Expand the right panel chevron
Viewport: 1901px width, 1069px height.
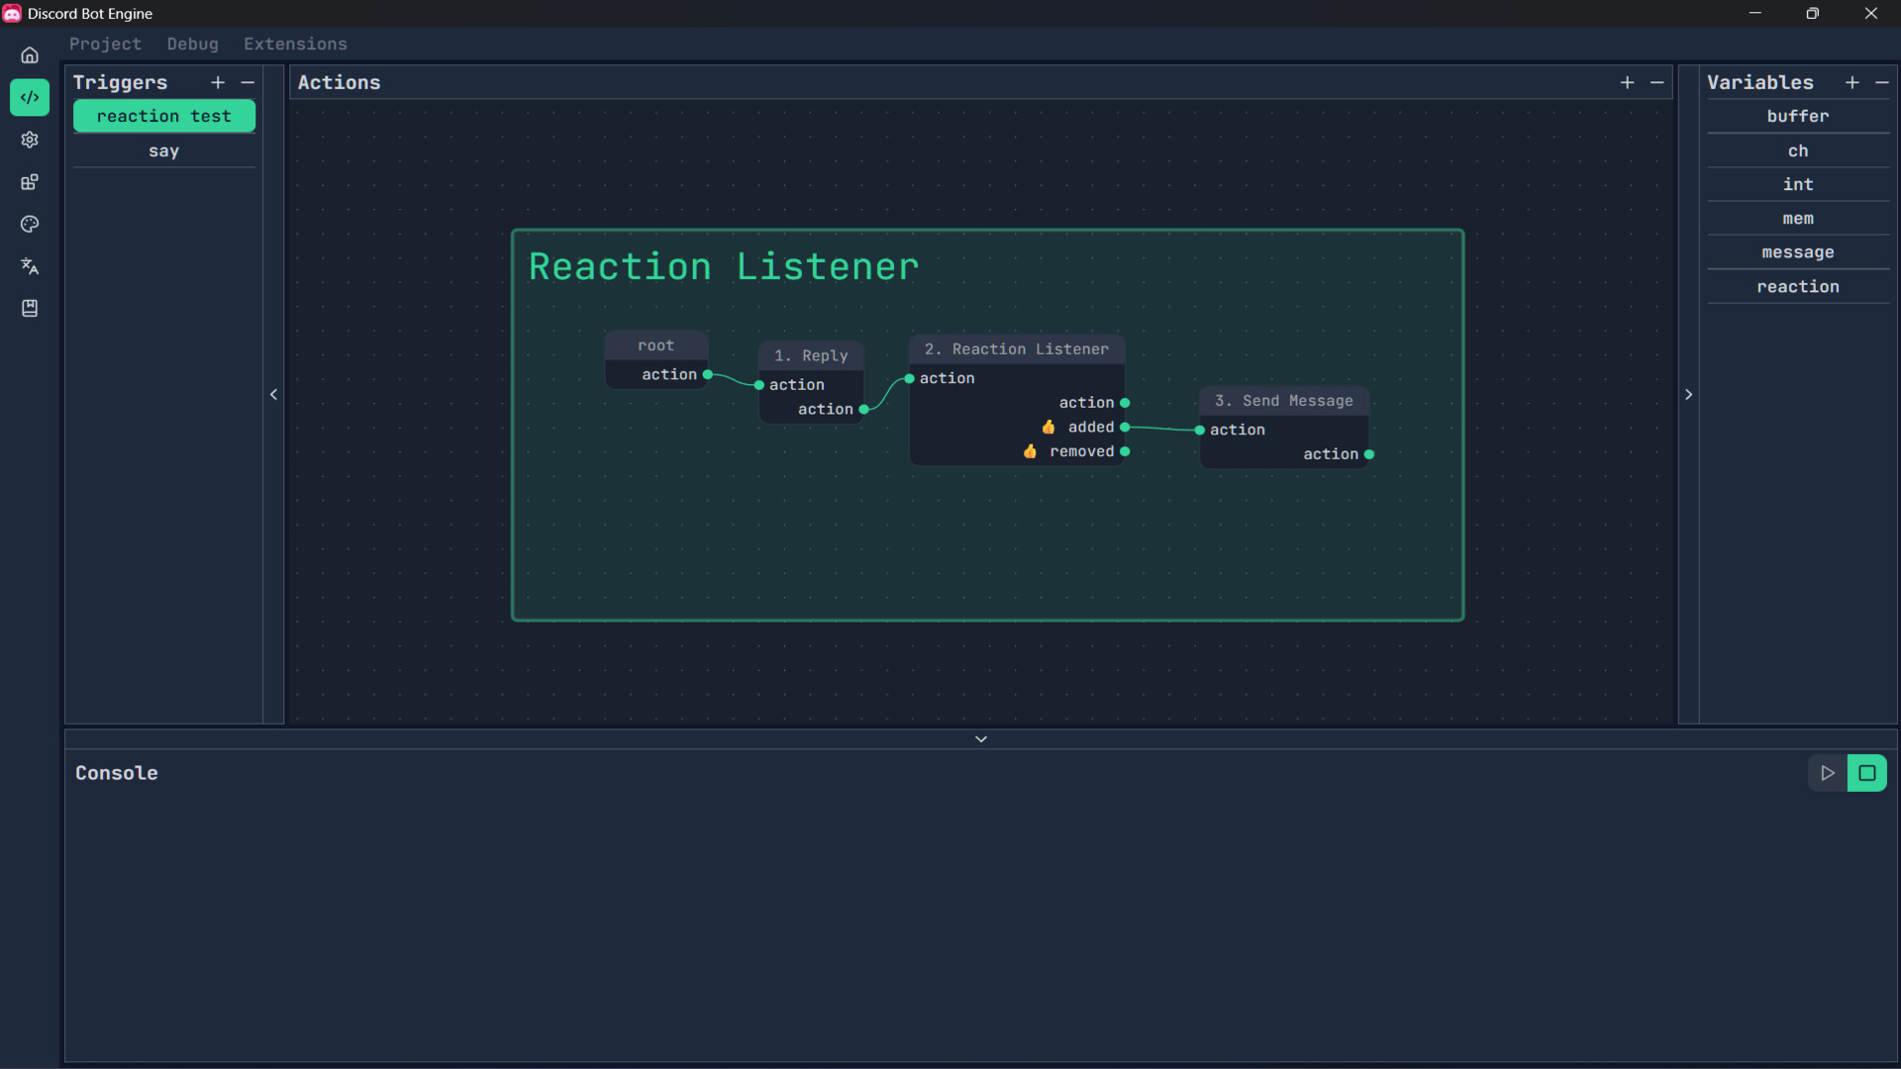coord(1688,394)
